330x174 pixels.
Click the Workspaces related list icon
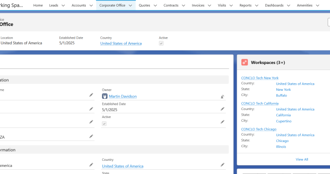[x=245, y=63]
